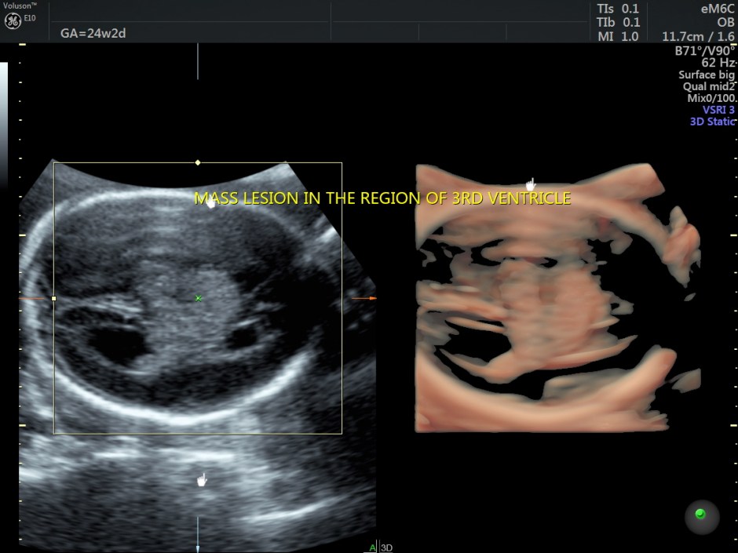Viewport: 738px width, 553px height.
Task: Select the yellow diamond ROI handle
Action: point(198,162)
